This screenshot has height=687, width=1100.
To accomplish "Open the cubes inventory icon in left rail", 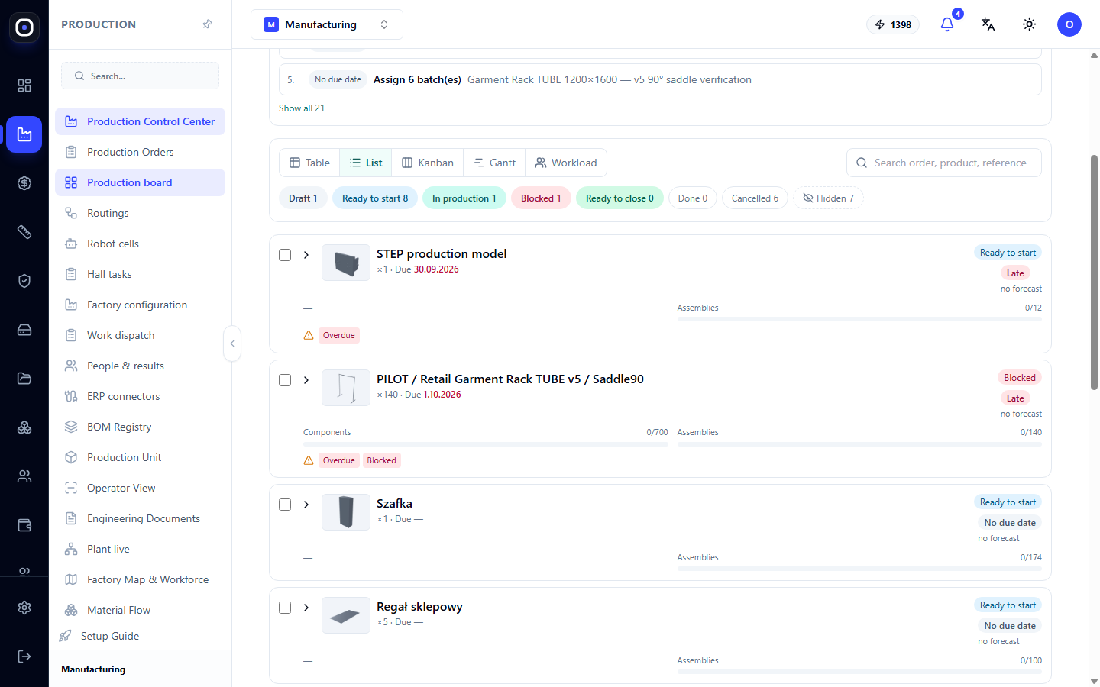I will coord(24,427).
